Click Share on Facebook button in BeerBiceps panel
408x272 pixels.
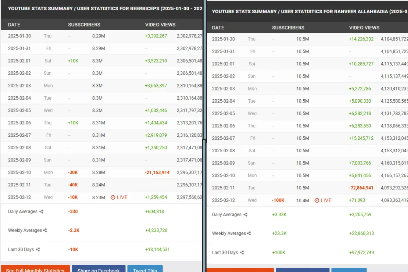[99, 269]
